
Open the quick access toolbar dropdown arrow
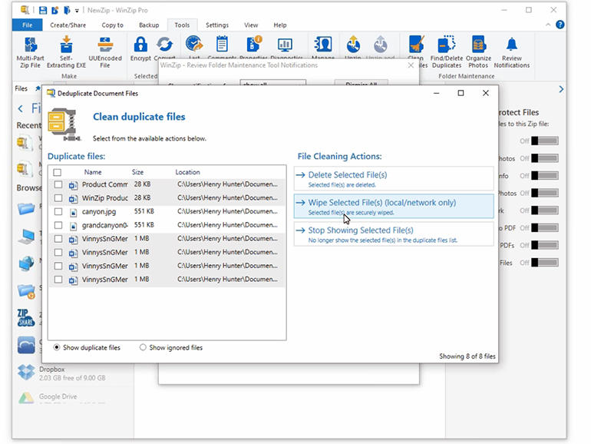77,11
